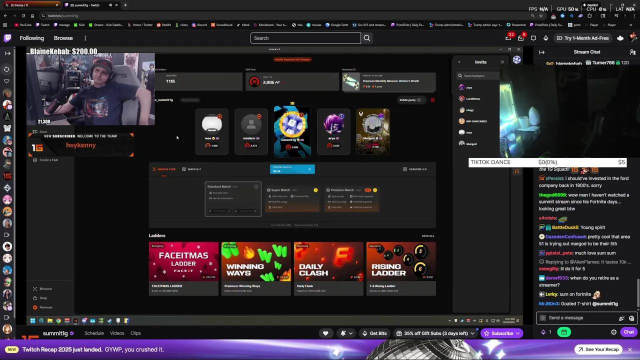Open notifications inbox with 6 badge
This screenshot has height=360, width=640.
tap(521, 38)
